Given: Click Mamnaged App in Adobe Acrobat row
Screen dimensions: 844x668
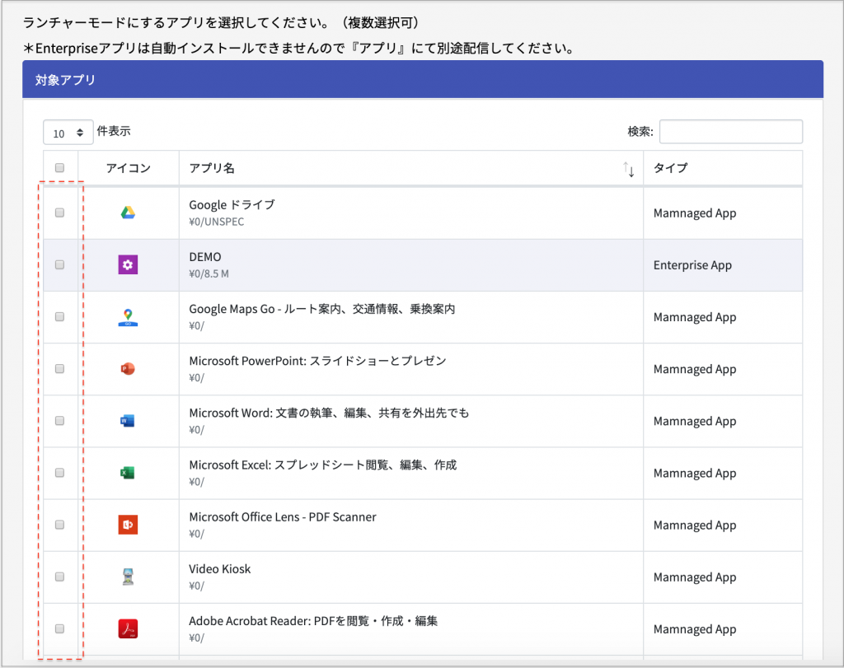Looking at the screenshot, I should [x=694, y=629].
